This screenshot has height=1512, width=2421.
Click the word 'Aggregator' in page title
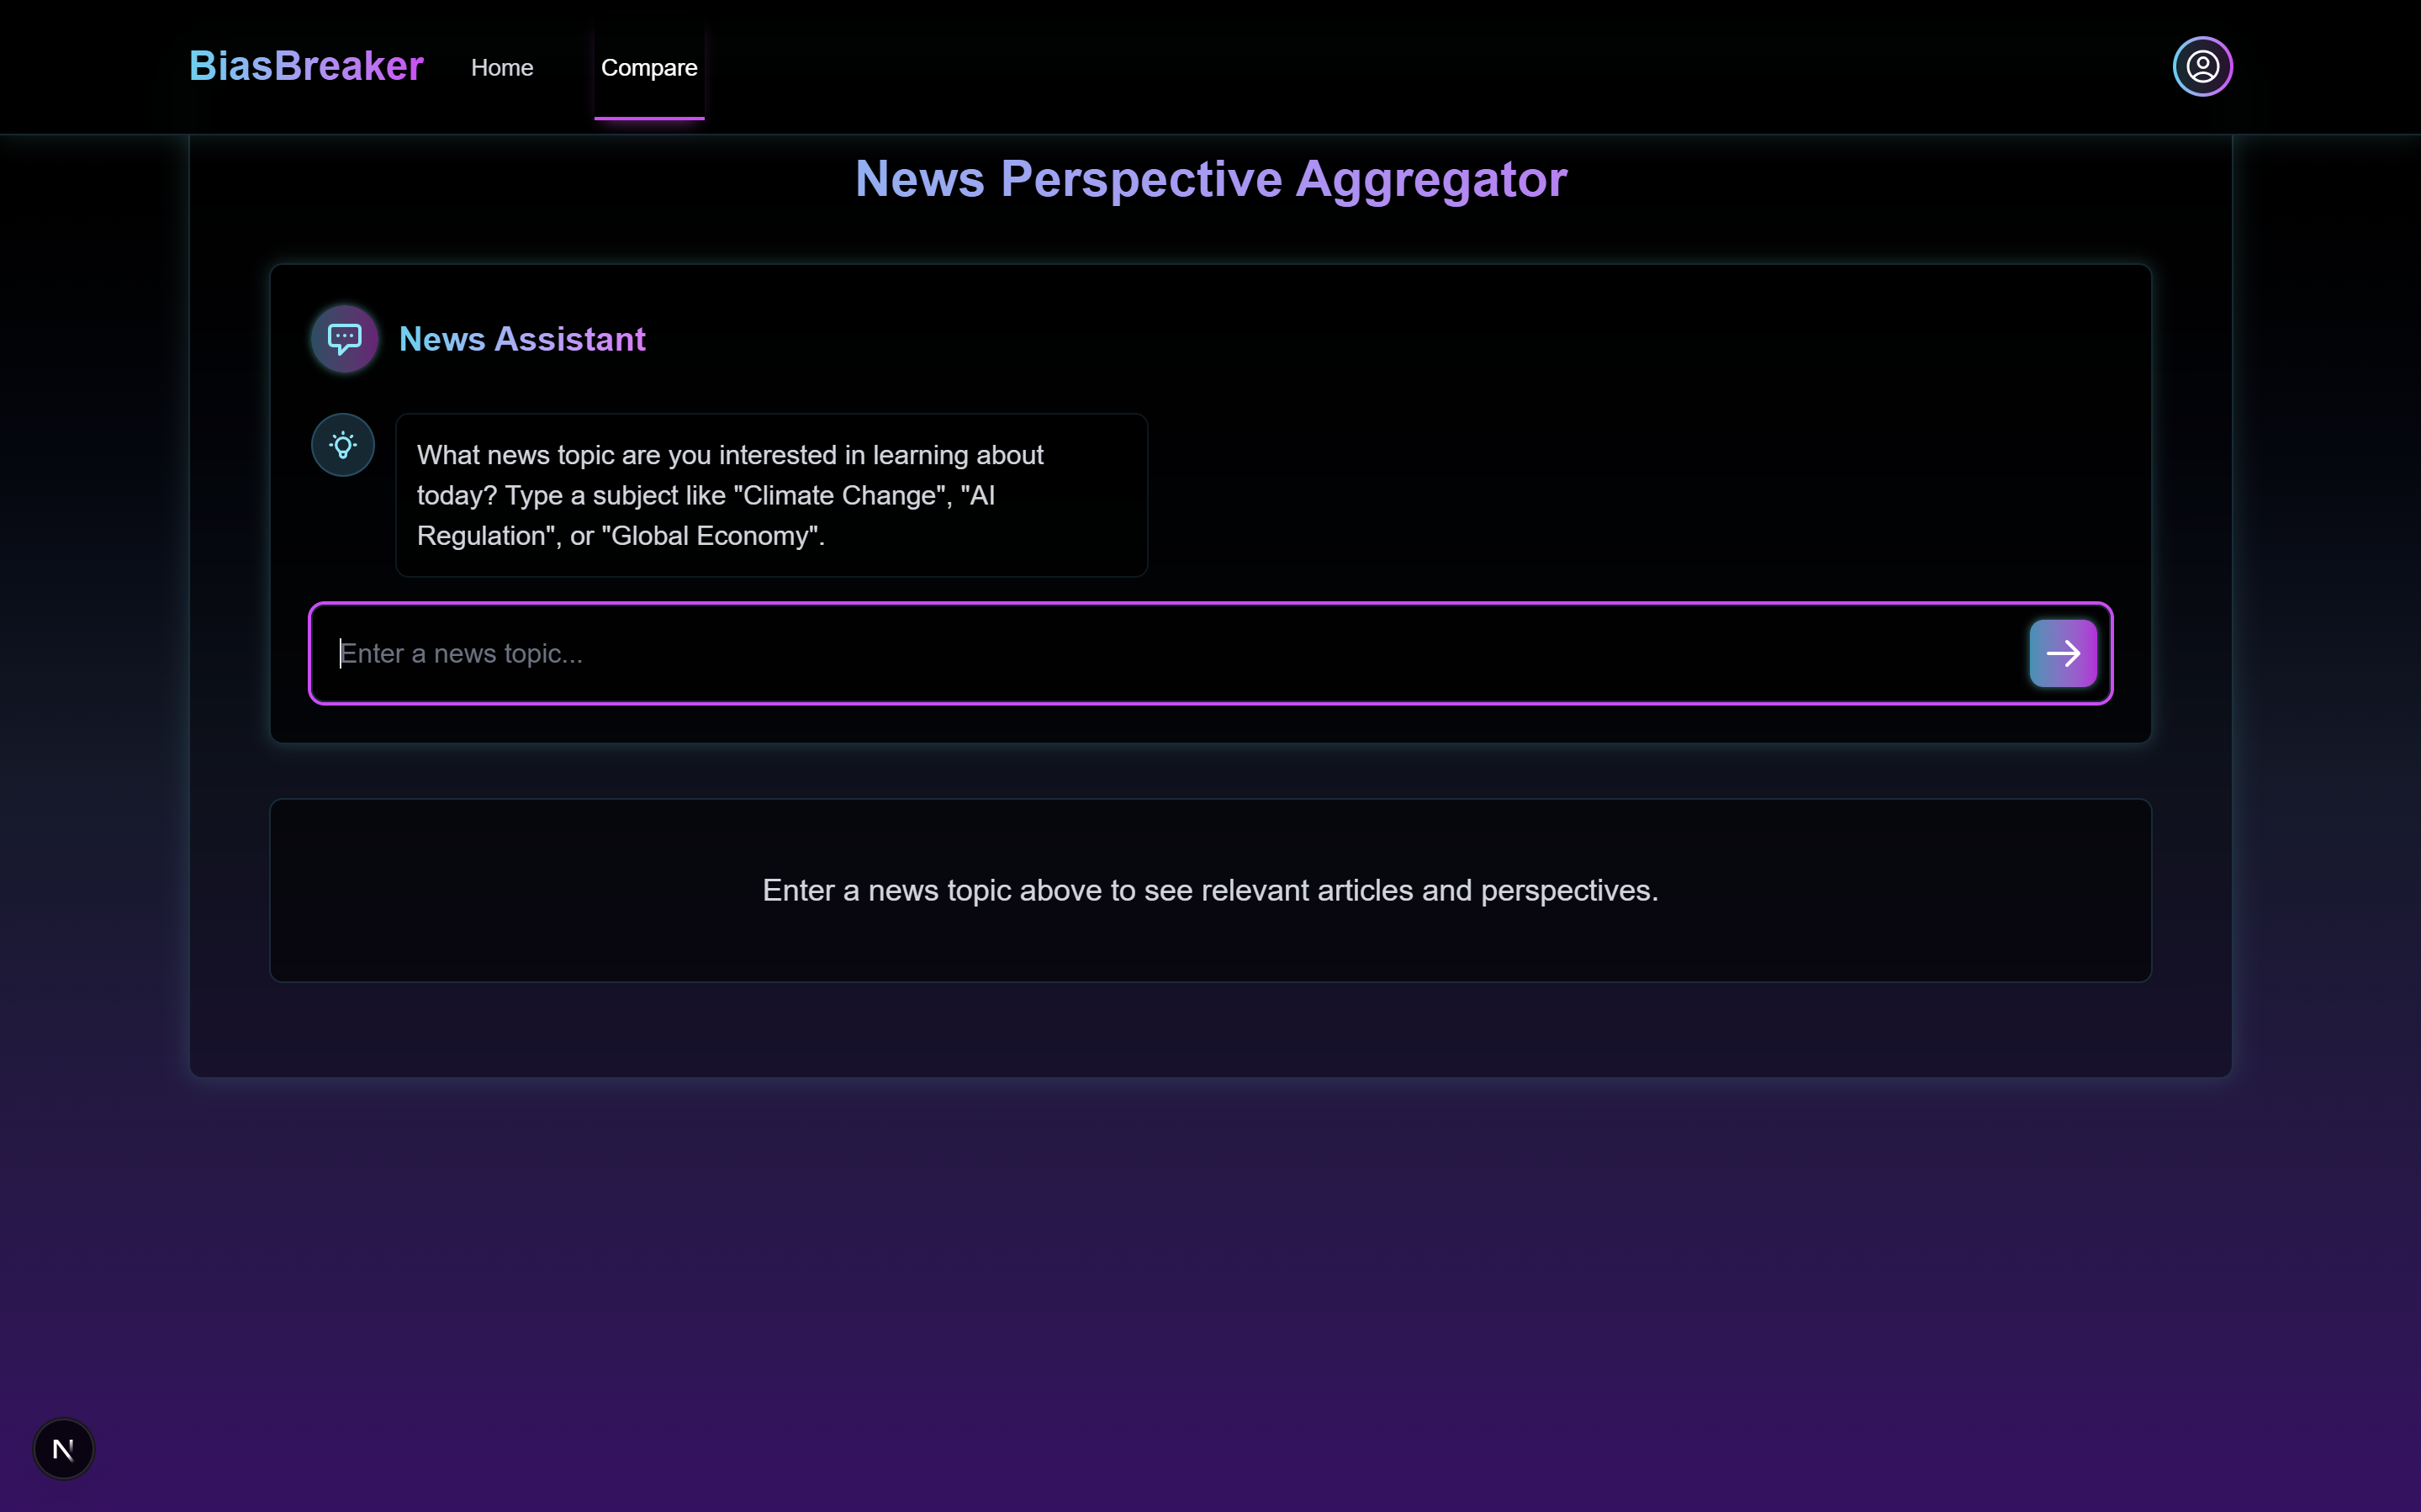(x=1431, y=179)
